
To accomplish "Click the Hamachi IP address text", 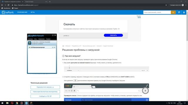I will (x=41, y=42).
